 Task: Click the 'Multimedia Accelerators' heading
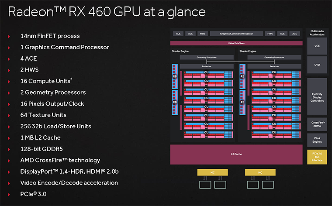coord(317,33)
